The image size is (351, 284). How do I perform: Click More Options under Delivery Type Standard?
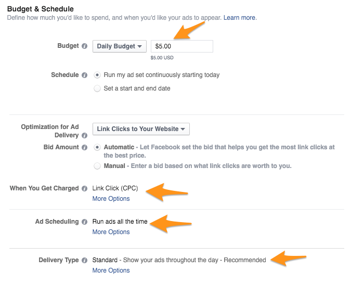click(111, 270)
